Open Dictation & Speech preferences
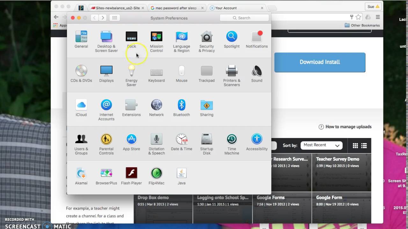Screen dimensions: 408x229 pyautogui.click(x=157, y=144)
